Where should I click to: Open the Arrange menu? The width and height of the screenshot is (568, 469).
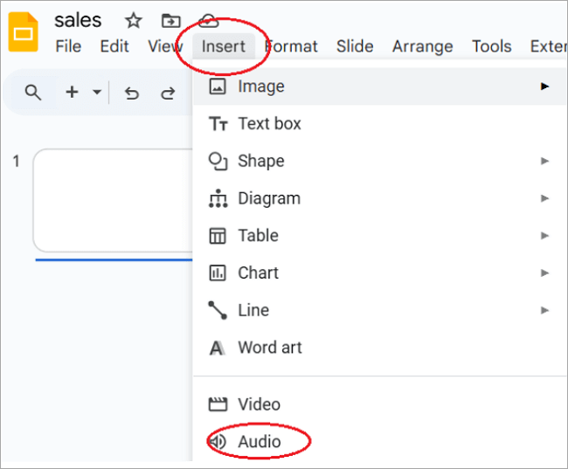point(422,46)
